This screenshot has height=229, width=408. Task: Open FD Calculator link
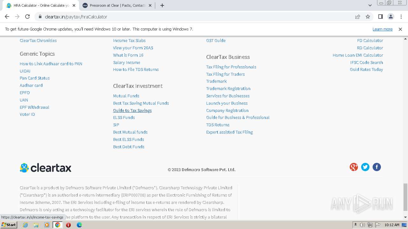pyautogui.click(x=370, y=40)
